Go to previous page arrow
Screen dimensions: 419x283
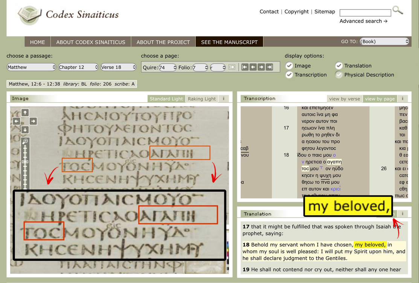point(253,67)
